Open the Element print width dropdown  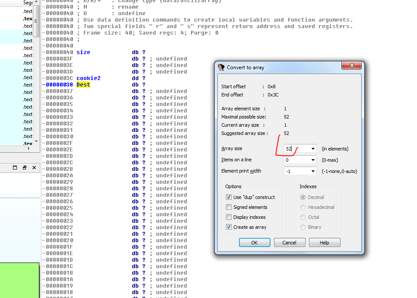[313, 171]
